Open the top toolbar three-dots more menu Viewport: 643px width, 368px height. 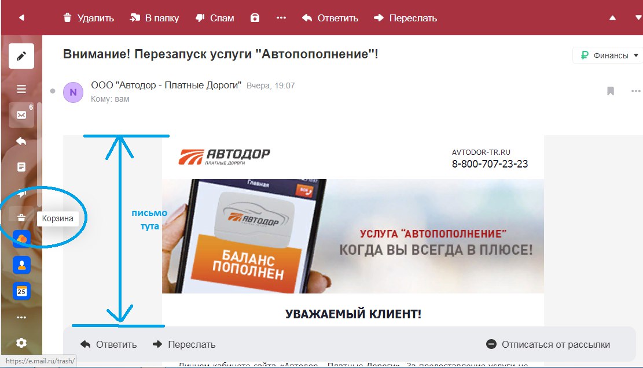coord(281,17)
